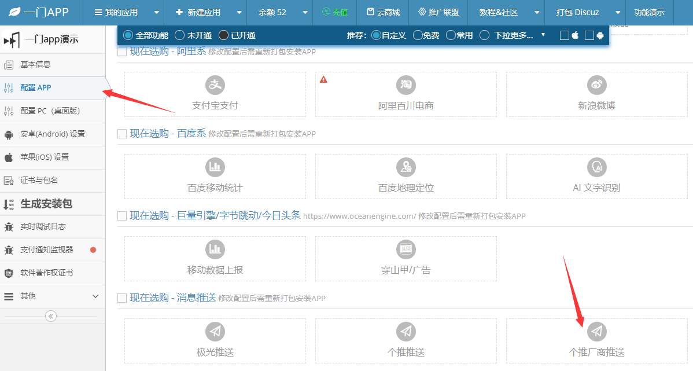Open the 穿山甲/广告 icon
693x371 pixels.
coord(406,249)
